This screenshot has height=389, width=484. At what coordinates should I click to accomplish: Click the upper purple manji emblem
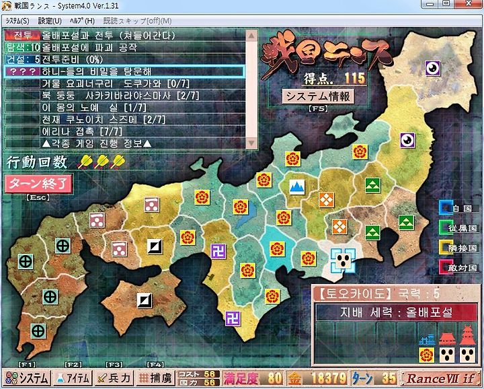pos(218,251)
